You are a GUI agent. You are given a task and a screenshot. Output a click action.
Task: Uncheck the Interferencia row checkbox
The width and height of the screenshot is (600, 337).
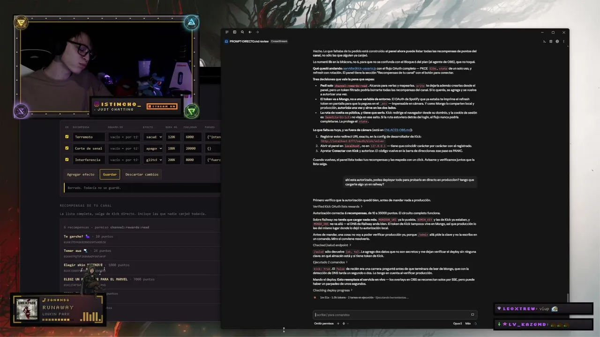67,160
